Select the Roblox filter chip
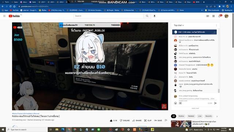 click(x=181, y=116)
